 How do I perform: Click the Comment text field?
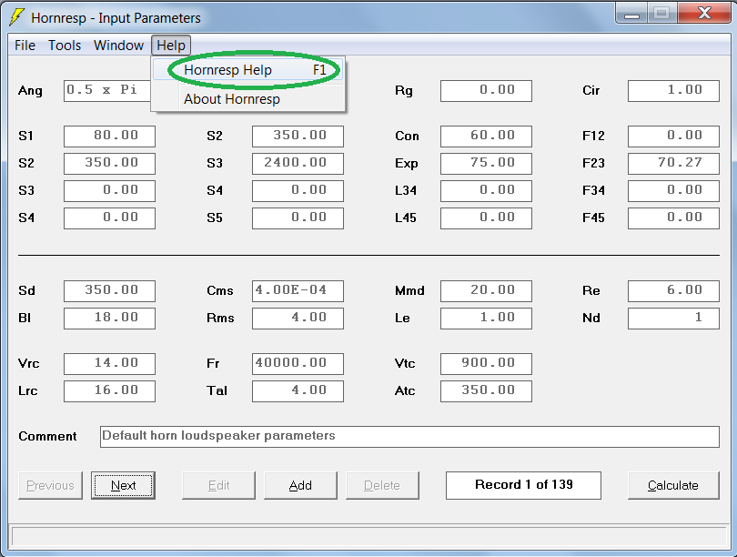[409, 437]
